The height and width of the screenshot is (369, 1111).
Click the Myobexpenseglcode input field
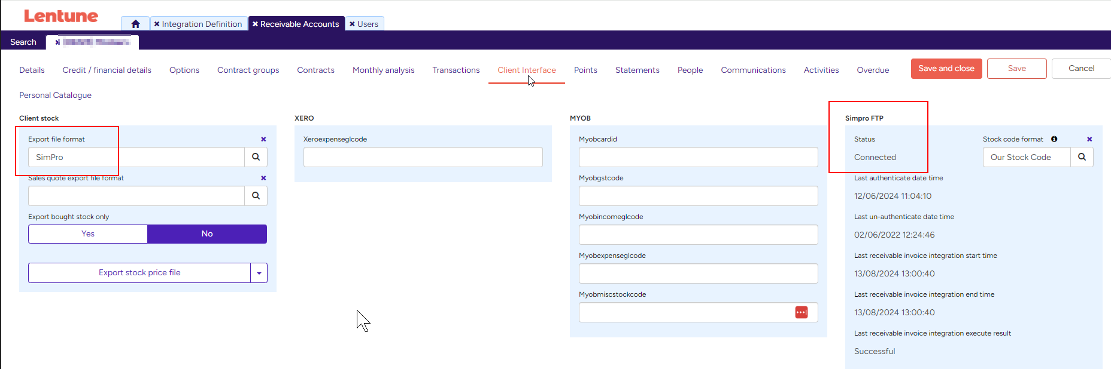point(699,273)
